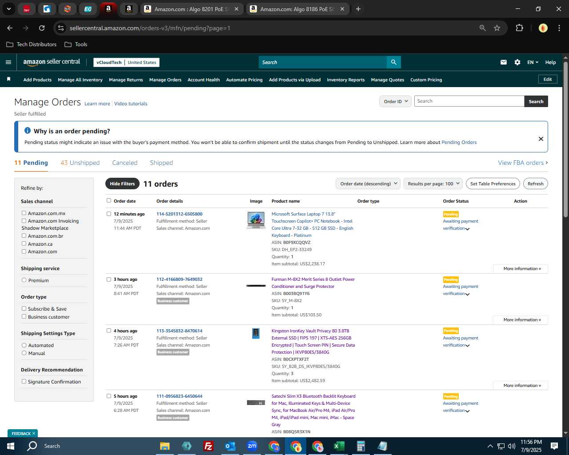Expand More information for order 114-5201312-6505800
This screenshot has height=455, width=569.
click(x=520, y=269)
